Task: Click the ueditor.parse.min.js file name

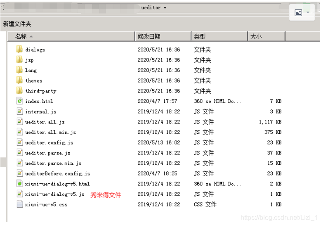Action: click(53, 163)
